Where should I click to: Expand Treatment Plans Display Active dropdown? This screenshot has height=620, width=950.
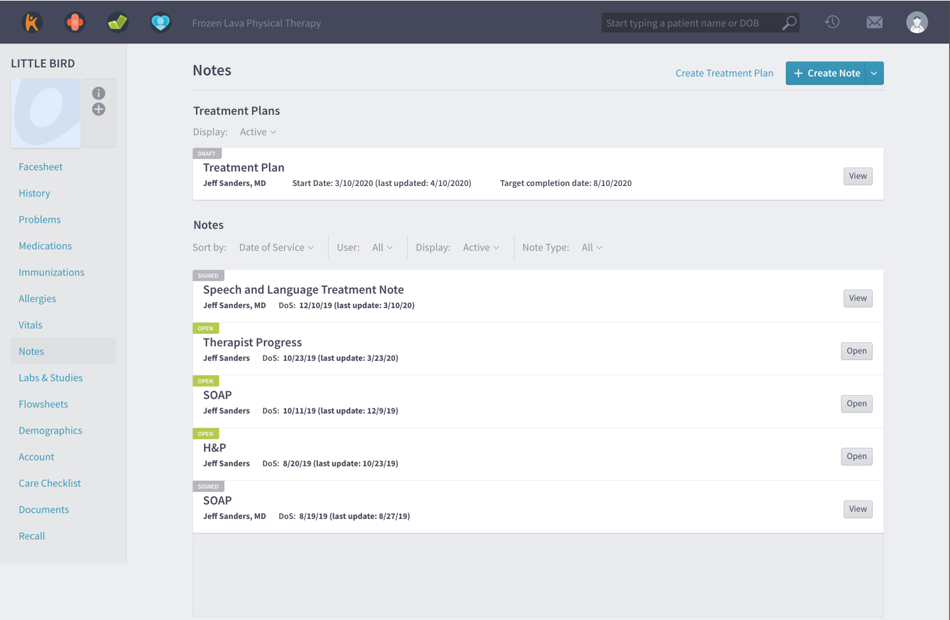[258, 132]
